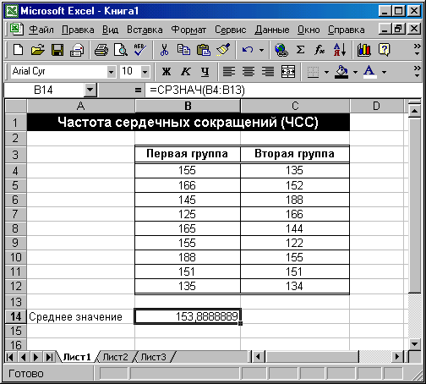Cut selection with the scissors icon

point(164,50)
